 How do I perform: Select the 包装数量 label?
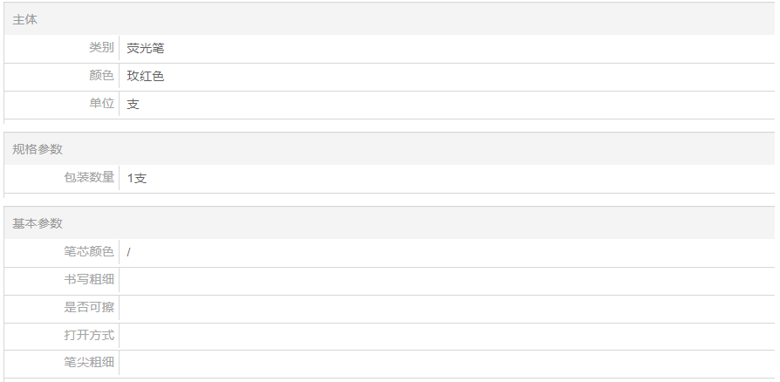[89, 177]
